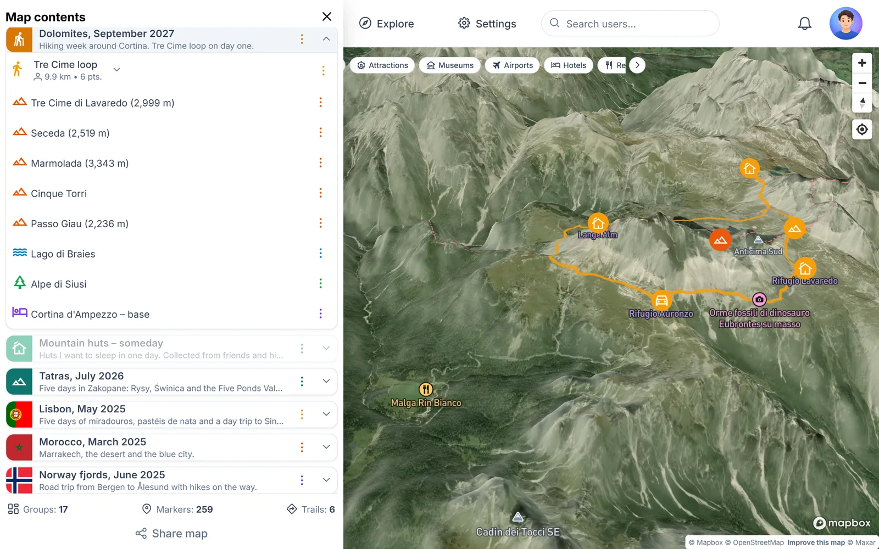
Task: Open Improve this map link
Action: (x=816, y=542)
